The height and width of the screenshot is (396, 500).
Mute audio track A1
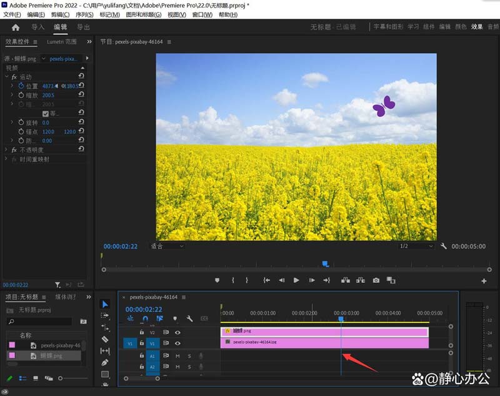177,355
